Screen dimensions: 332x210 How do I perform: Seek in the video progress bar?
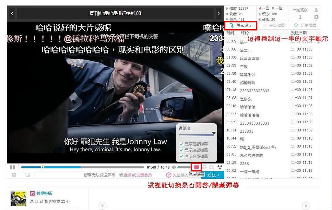pyautogui.click(x=83, y=167)
